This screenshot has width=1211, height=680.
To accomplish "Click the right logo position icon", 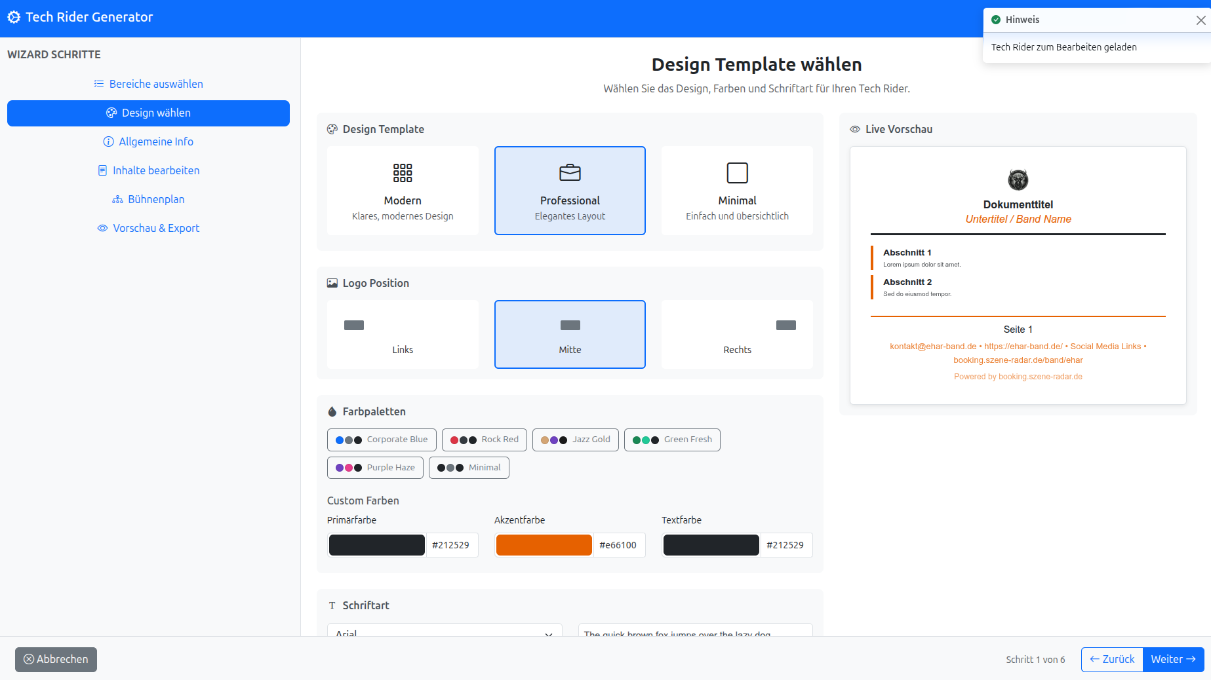I will click(785, 326).
